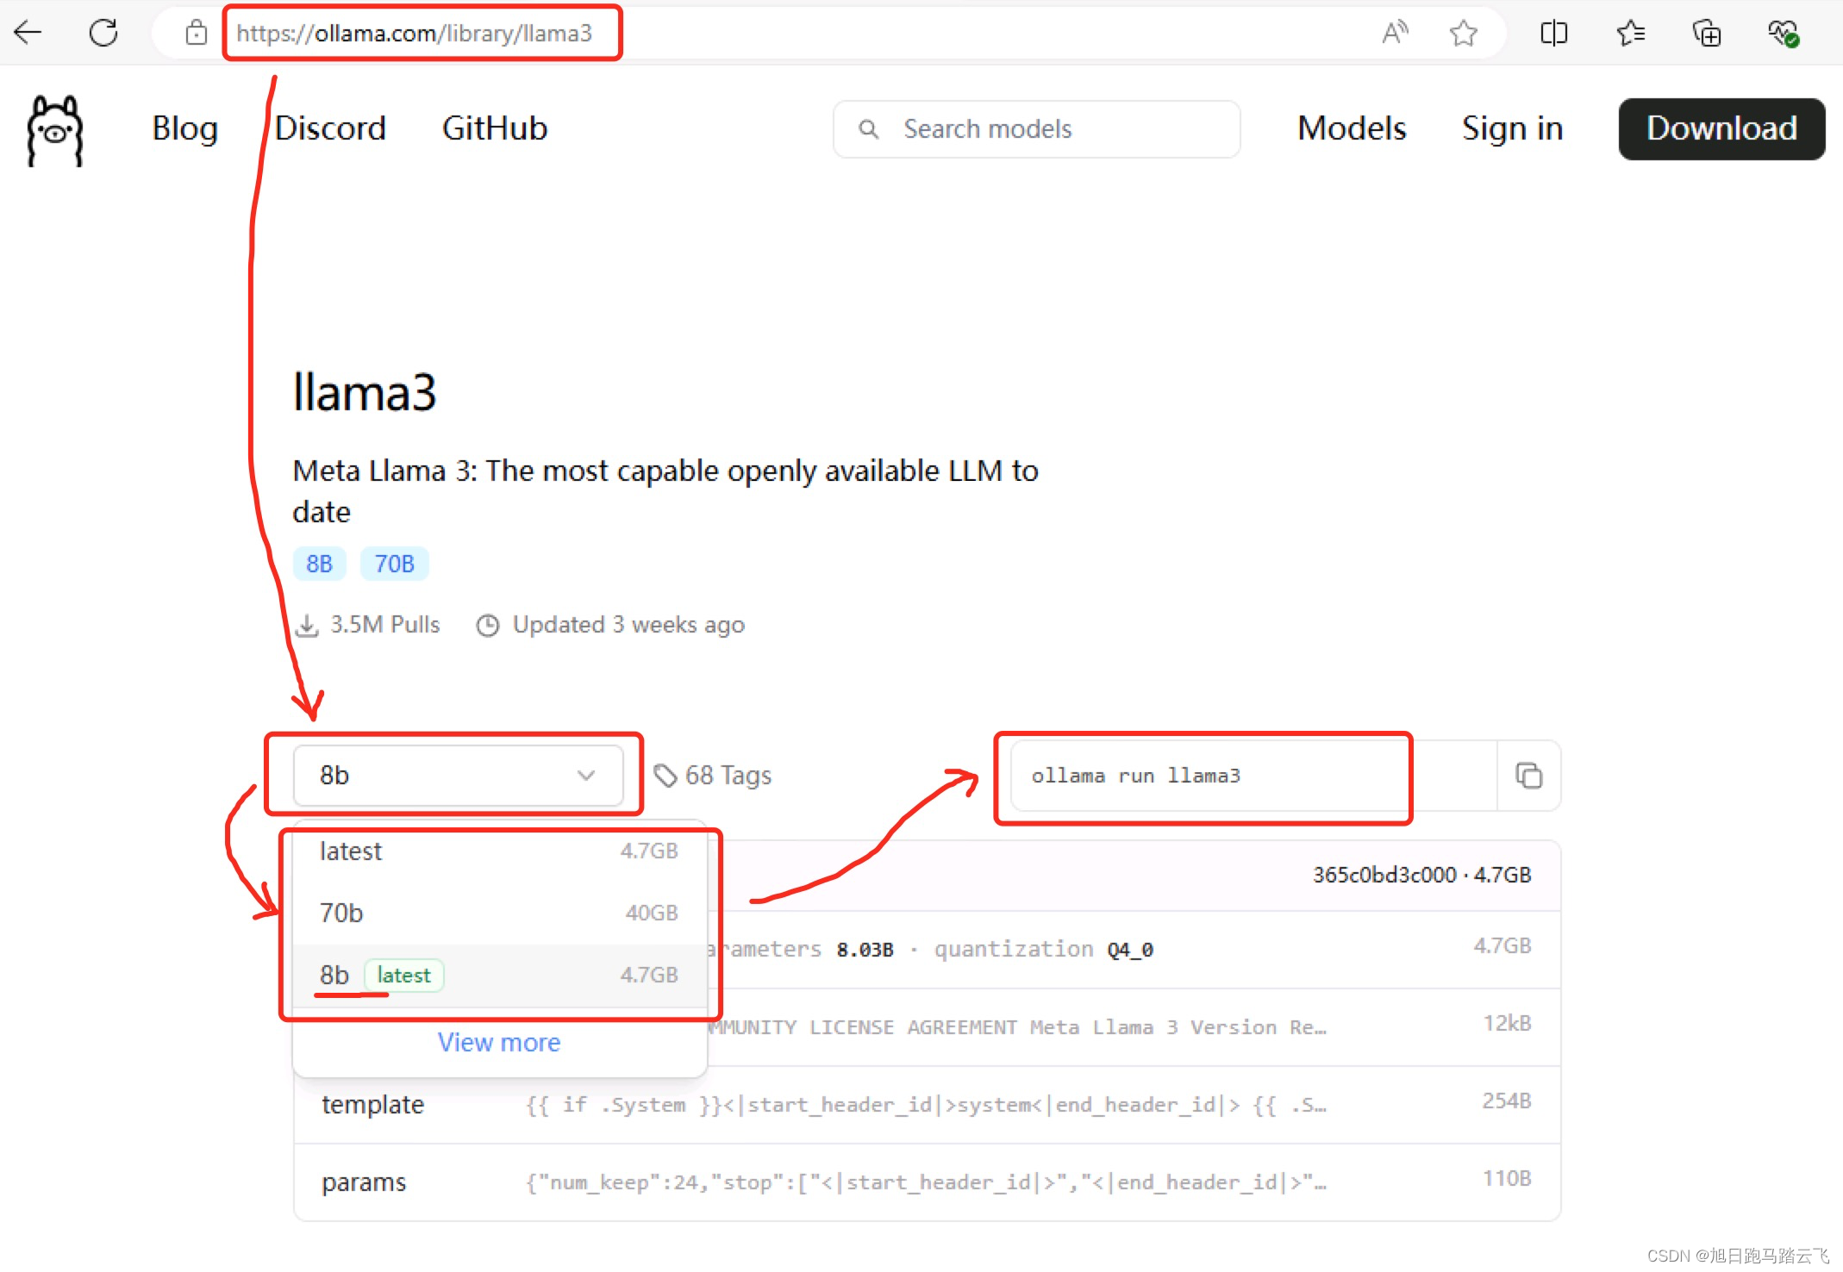Screen dimensions: 1843x1272
Task: Click the View more link
Action: coord(498,1042)
